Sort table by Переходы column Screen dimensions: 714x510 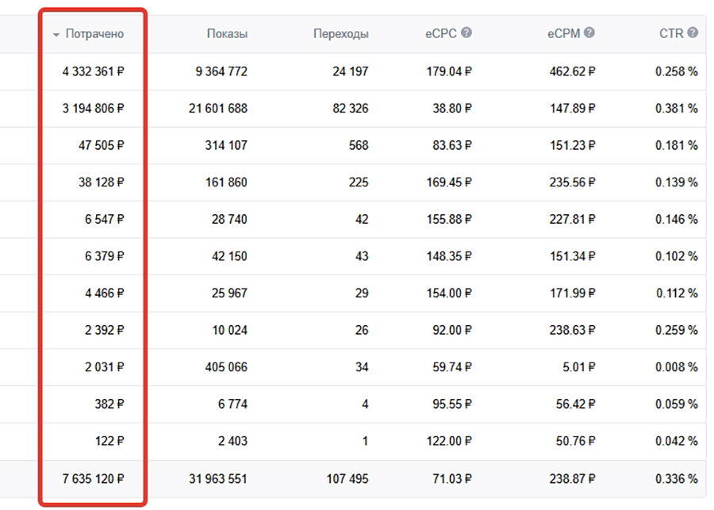(340, 34)
